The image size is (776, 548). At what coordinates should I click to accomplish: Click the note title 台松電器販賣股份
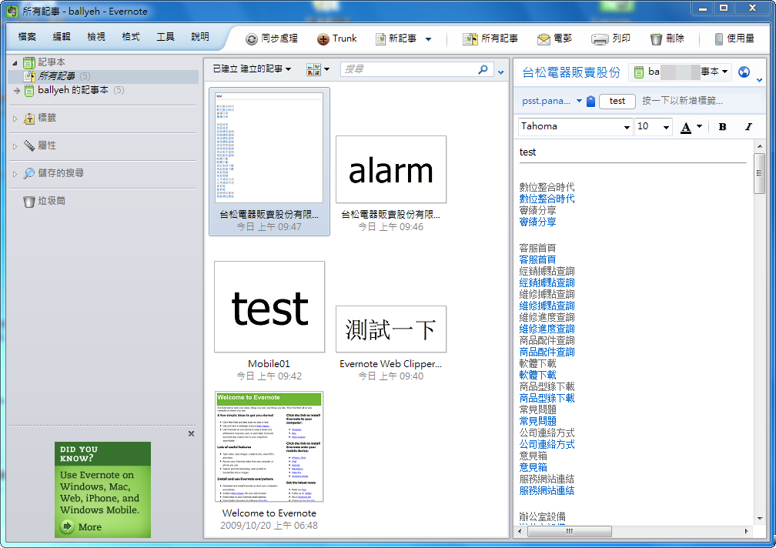pos(571,72)
